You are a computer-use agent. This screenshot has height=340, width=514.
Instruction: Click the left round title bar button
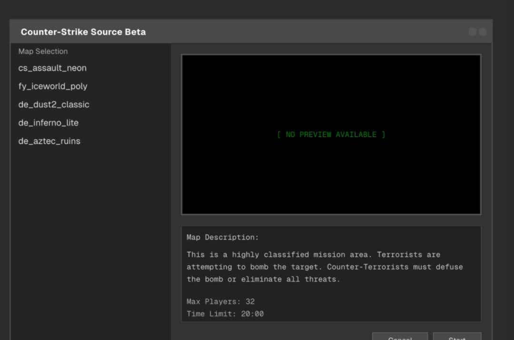pos(472,32)
